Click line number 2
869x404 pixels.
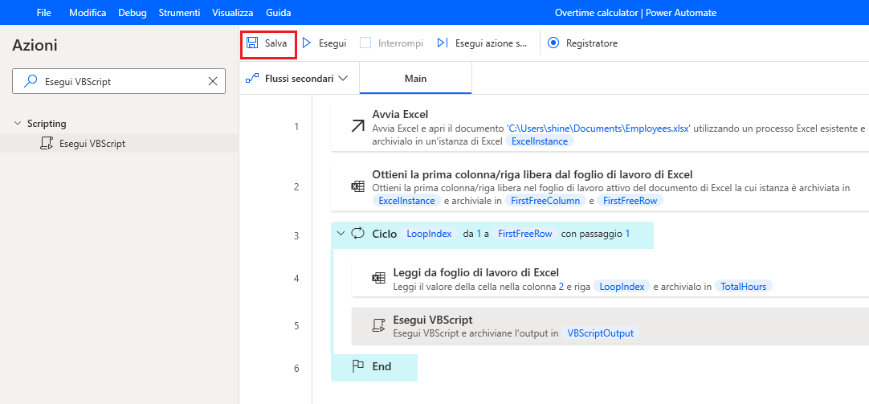[x=296, y=187]
